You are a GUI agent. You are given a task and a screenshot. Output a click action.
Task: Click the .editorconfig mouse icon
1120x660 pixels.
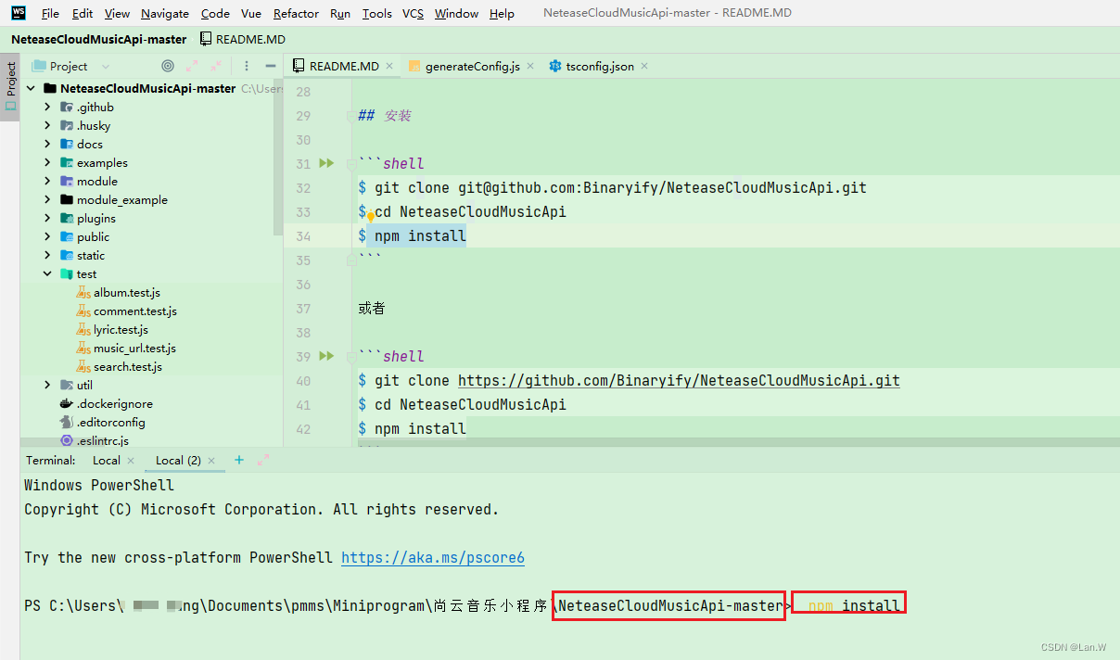click(x=67, y=423)
